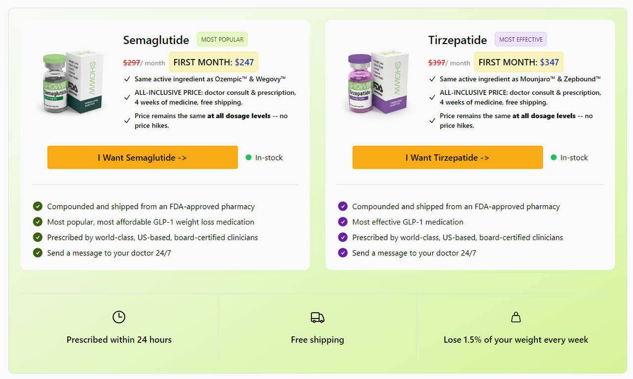Click the green checkmark beside FDA-approved pharmacy
Viewport: 633px width, 379px height.
pyautogui.click(x=38, y=206)
